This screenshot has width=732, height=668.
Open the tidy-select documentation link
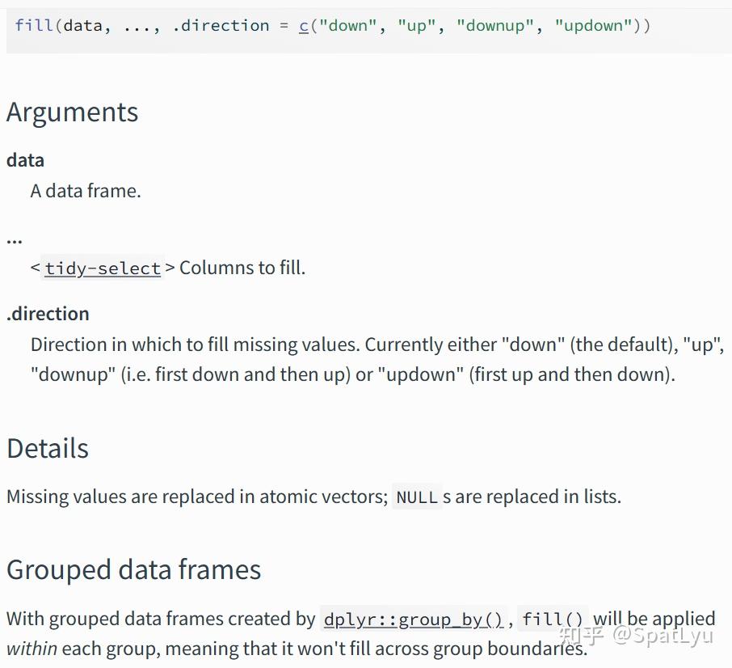tap(103, 268)
